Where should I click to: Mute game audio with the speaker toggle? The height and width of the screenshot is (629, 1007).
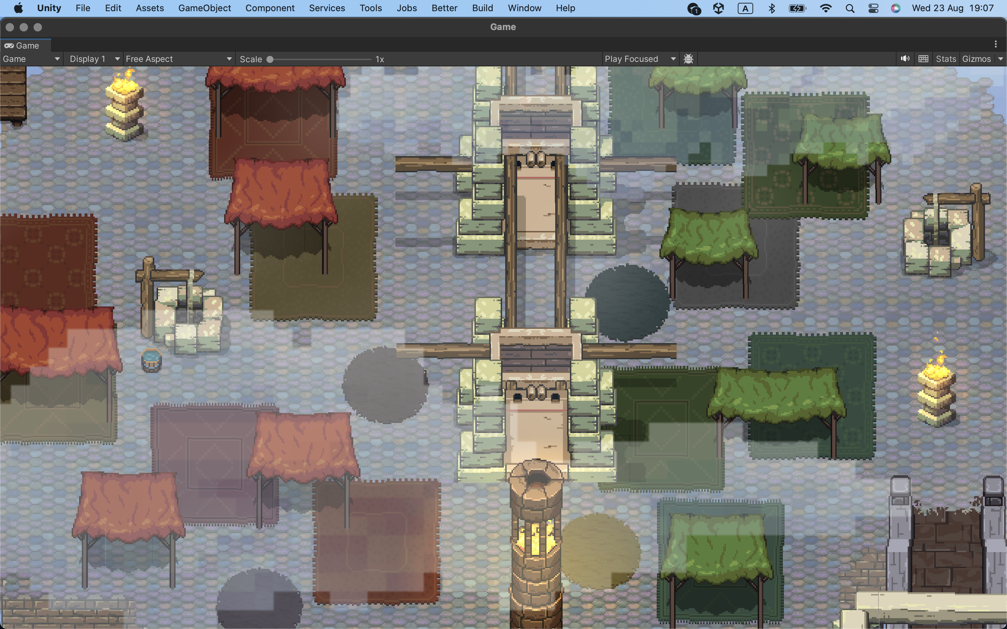pos(905,59)
